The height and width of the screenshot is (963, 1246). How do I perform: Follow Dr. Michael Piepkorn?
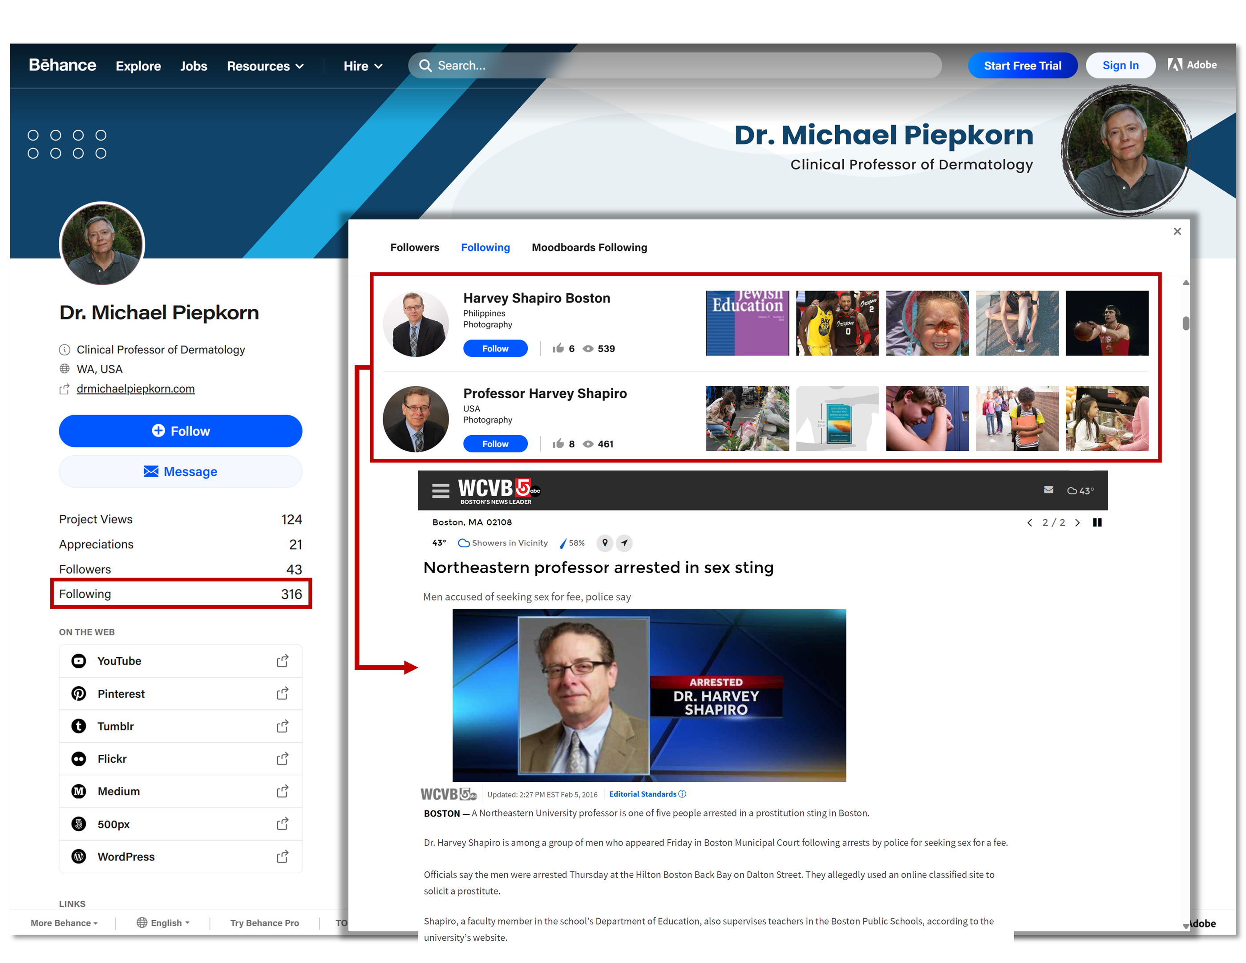click(x=181, y=431)
